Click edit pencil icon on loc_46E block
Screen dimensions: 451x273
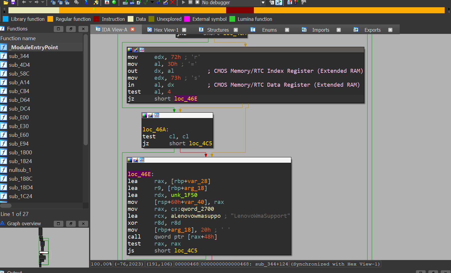pyautogui.click(x=136, y=160)
